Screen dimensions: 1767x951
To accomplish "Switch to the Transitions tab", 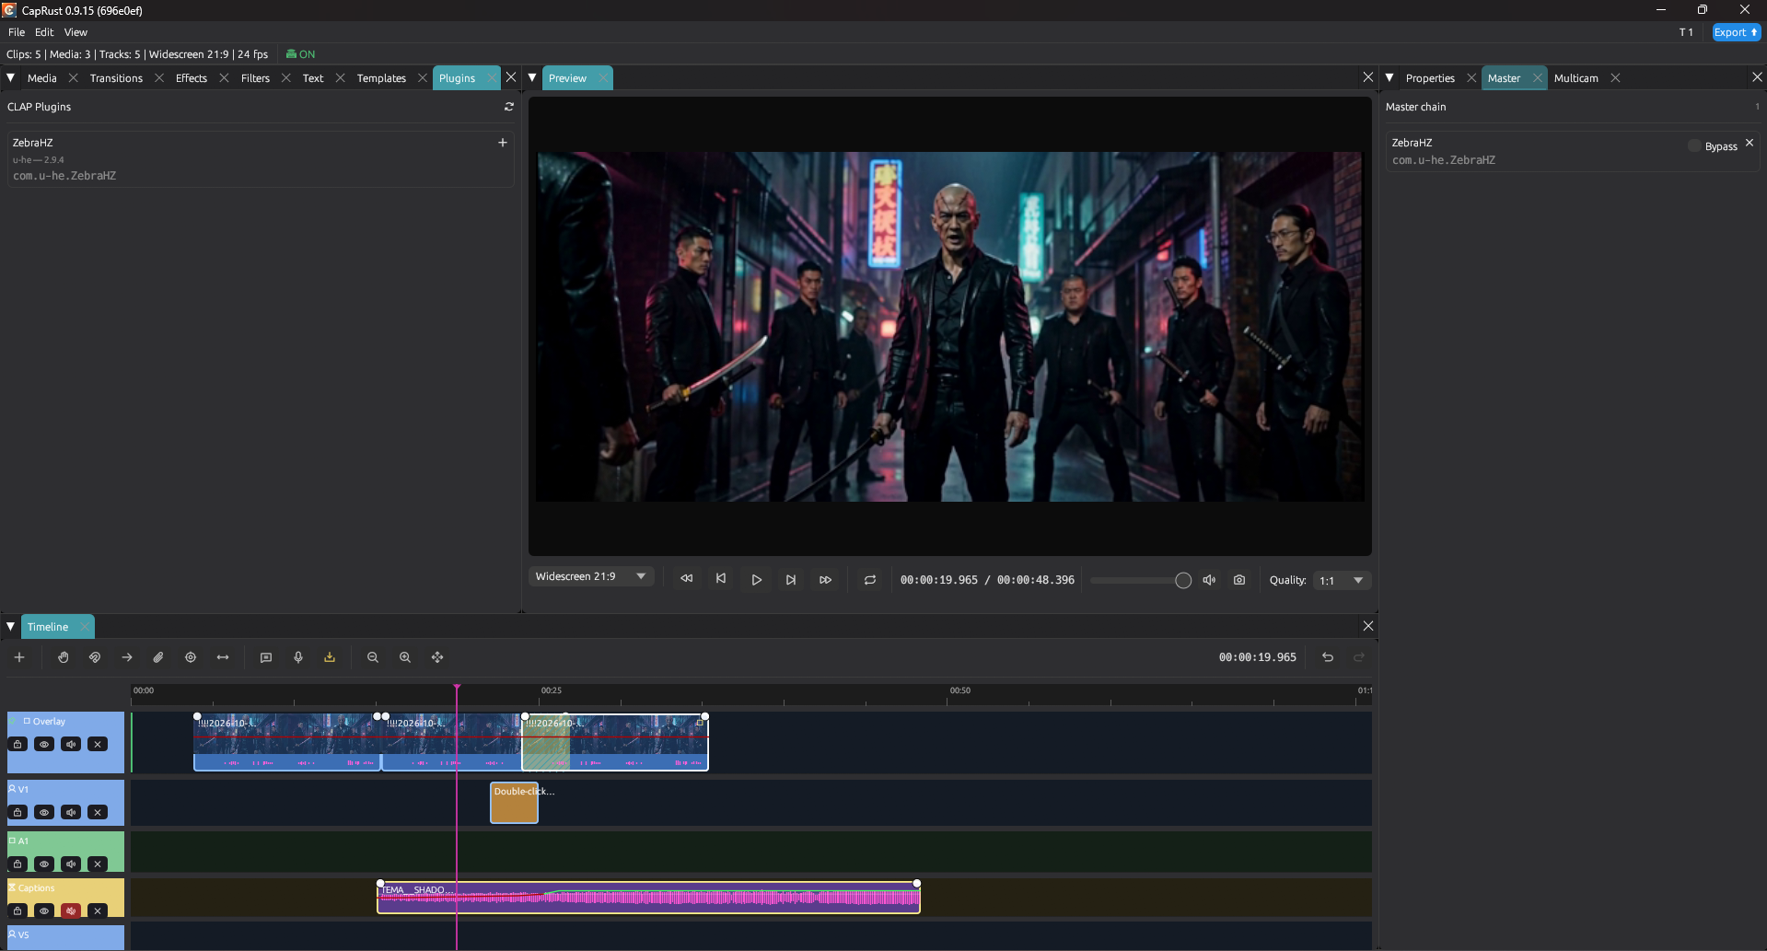I will pyautogui.click(x=116, y=78).
